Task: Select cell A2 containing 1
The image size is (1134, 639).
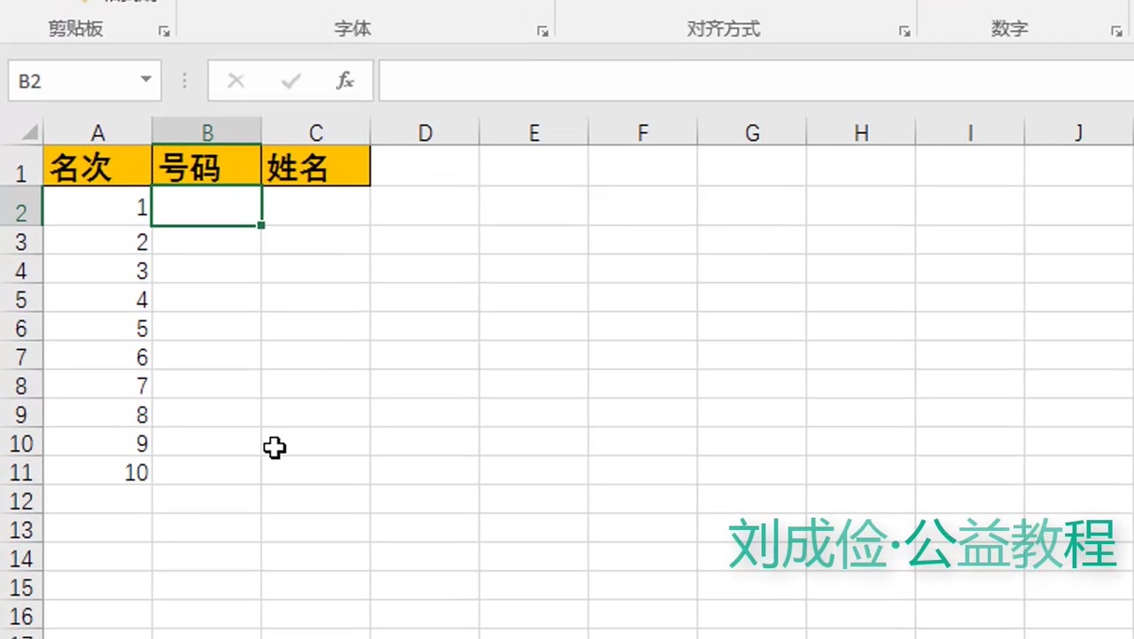Action: tap(97, 207)
